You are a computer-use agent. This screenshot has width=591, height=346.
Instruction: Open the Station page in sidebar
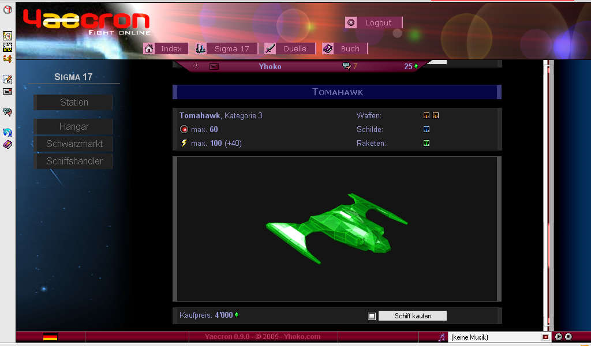(74, 103)
